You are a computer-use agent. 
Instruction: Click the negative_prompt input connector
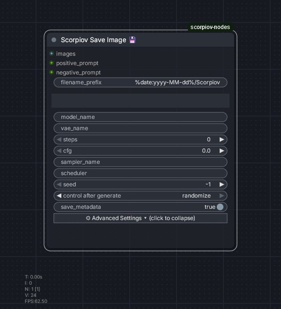pyautogui.click(x=52, y=72)
